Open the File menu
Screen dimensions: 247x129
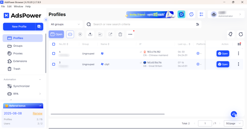tap(3, 6)
